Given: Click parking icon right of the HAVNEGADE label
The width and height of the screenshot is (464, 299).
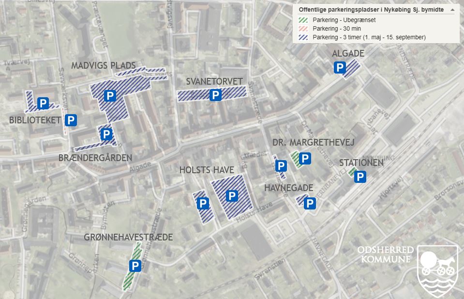Looking at the screenshot, I should 310,204.
